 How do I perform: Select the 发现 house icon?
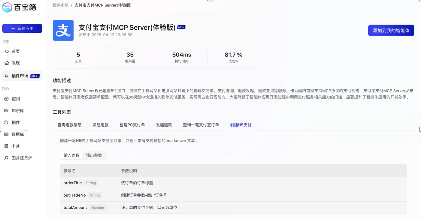click(x=7, y=63)
